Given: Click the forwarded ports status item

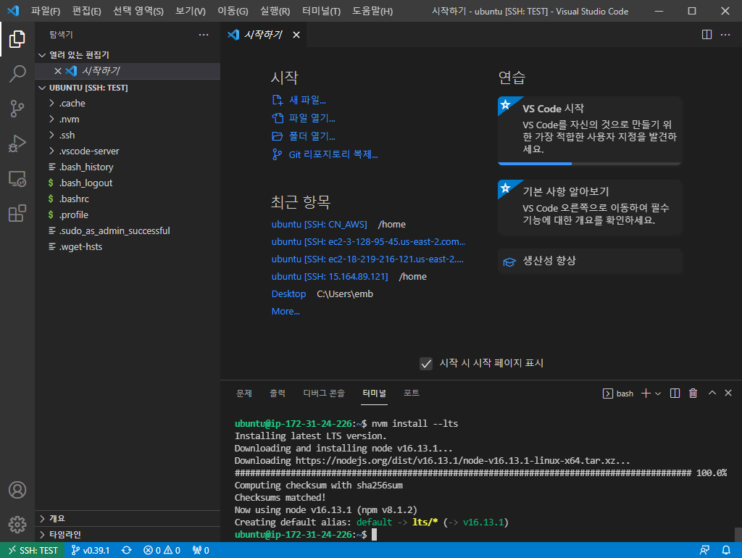Looking at the screenshot, I should (201, 550).
